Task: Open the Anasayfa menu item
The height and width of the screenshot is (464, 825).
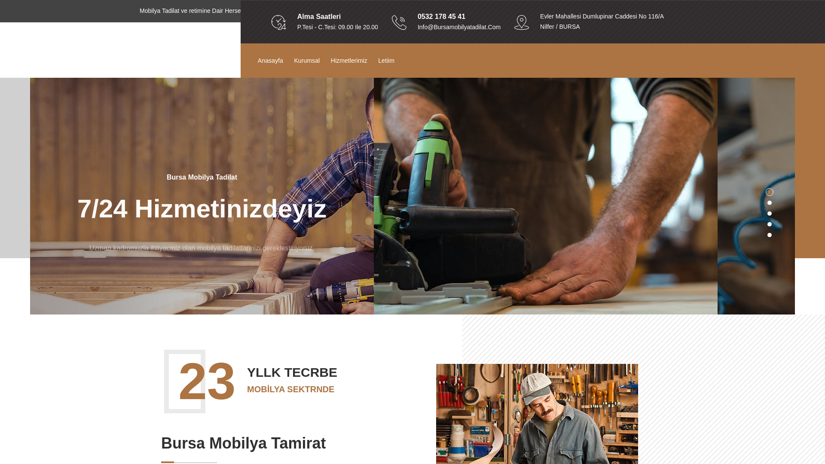Action: coord(270,61)
